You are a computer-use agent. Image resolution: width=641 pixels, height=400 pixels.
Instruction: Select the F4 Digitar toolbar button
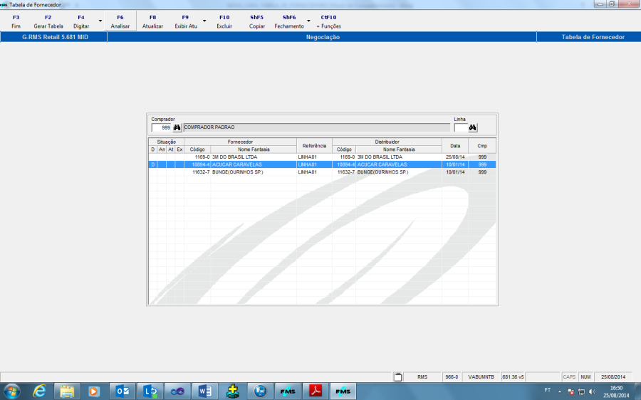click(81, 21)
